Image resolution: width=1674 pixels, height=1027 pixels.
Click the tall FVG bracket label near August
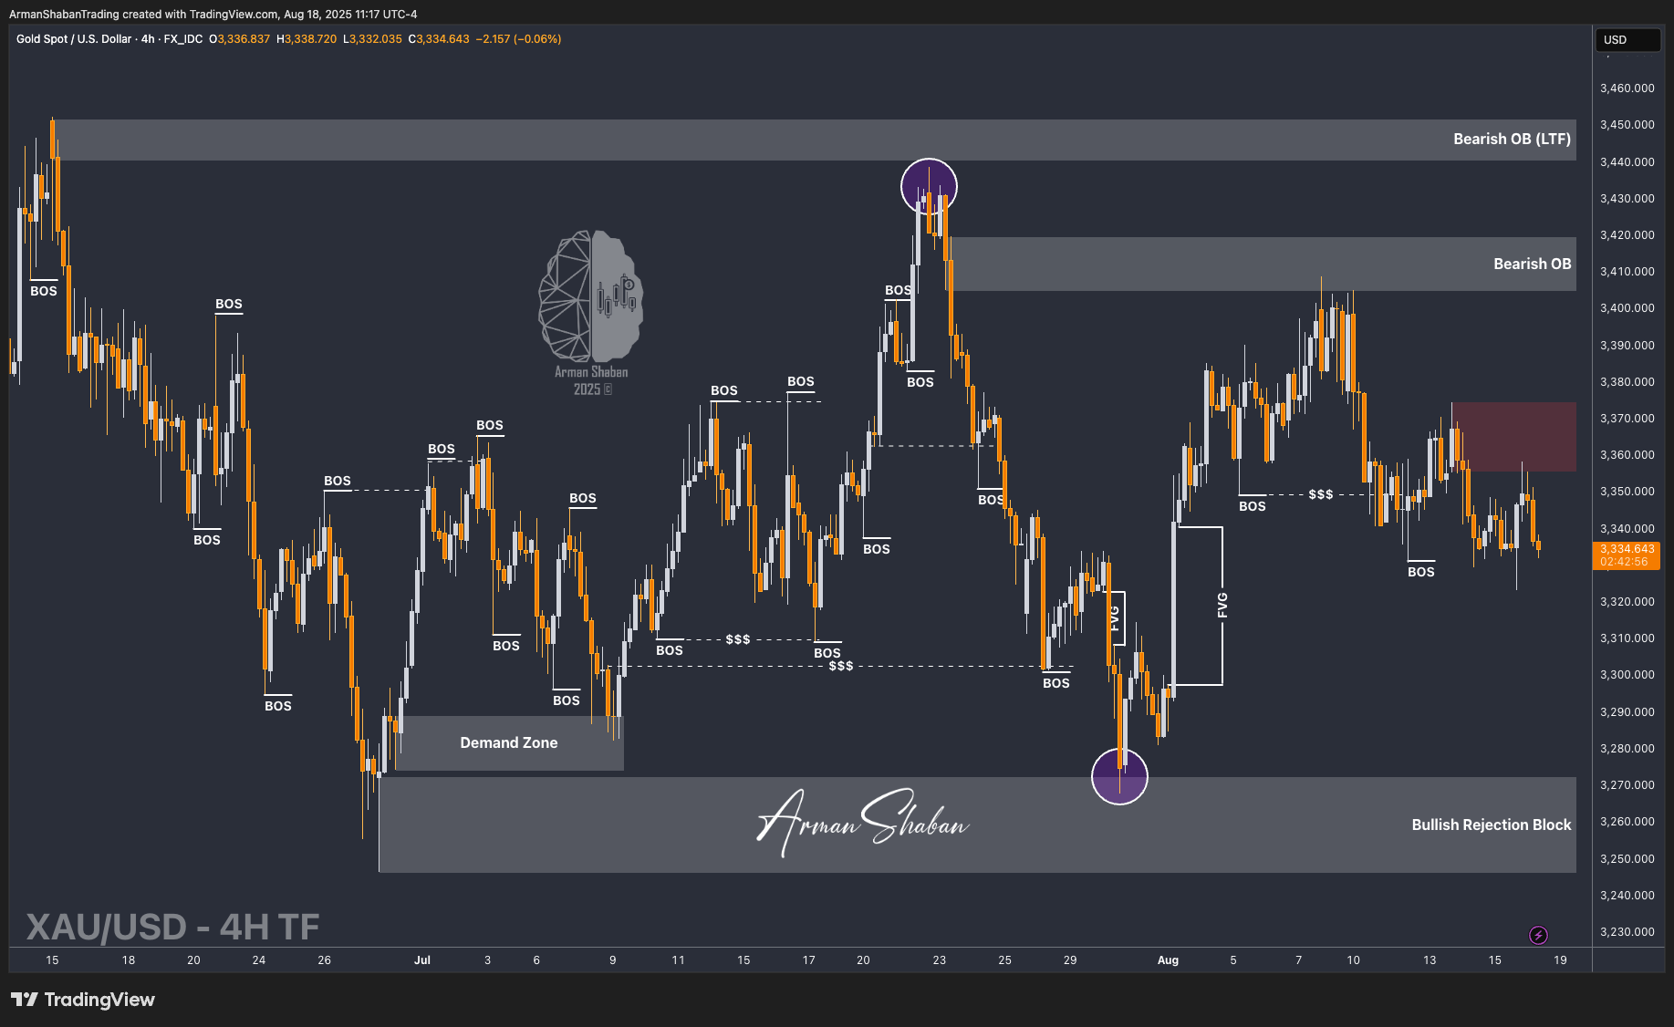point(1222,605)
